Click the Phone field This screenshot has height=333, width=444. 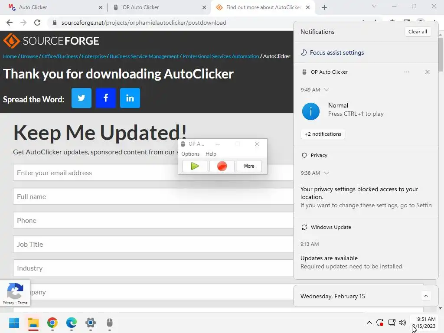(153, 220)
